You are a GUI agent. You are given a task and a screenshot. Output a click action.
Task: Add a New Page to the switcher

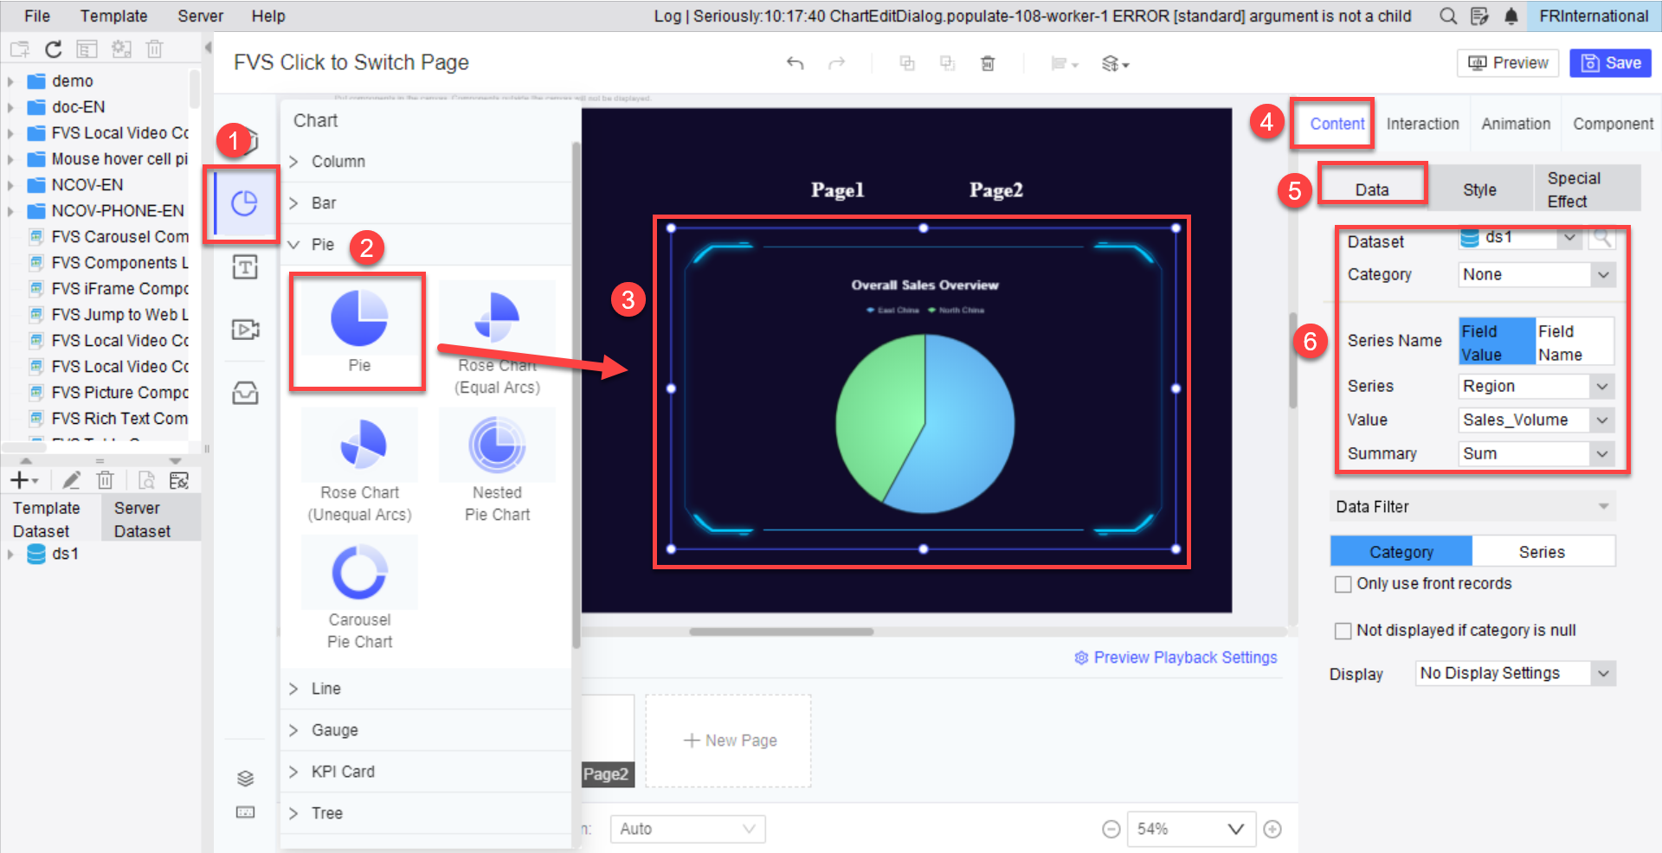728,740
